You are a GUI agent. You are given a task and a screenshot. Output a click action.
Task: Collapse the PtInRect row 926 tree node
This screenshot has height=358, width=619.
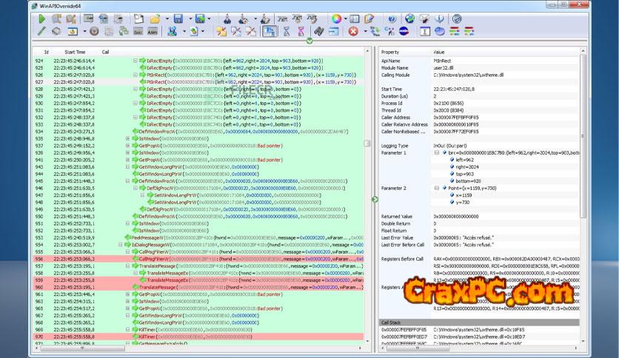(x=135, y=75)
